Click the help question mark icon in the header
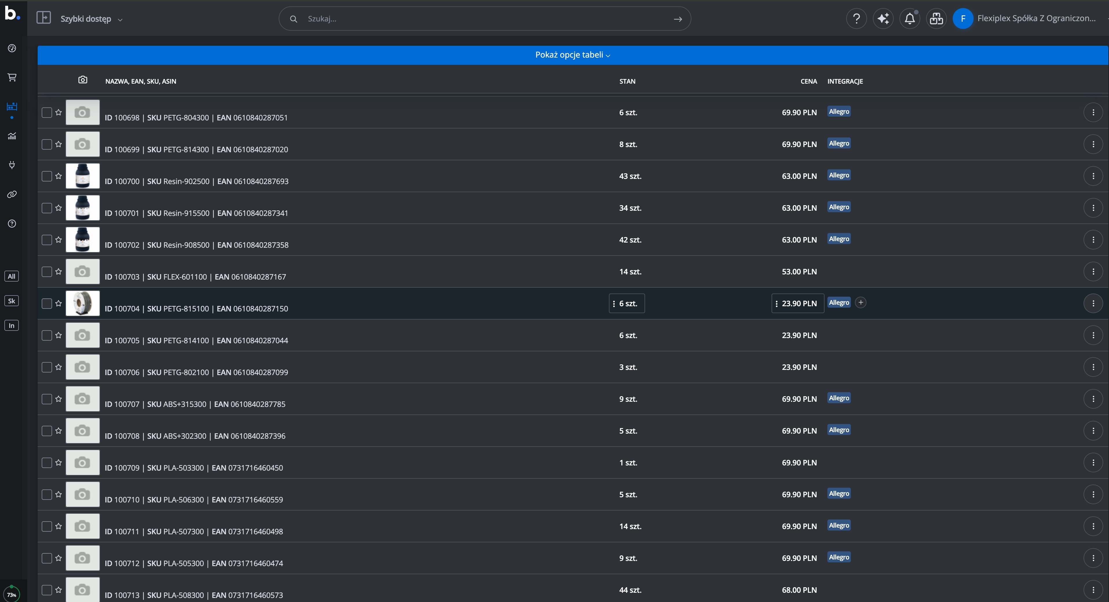Image resolution: width=1109 pixels, height=602 pixels. (x=856, y=19)
